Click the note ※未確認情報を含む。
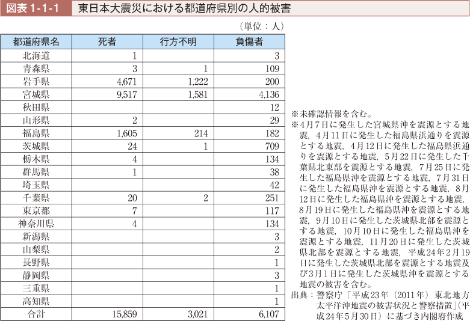The width and height of the screenshot is (470, 321). point(332,114)
